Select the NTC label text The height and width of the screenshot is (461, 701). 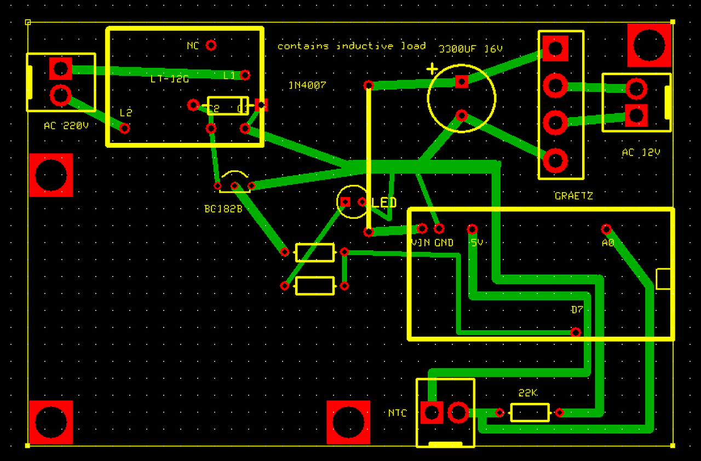point(398,413)
